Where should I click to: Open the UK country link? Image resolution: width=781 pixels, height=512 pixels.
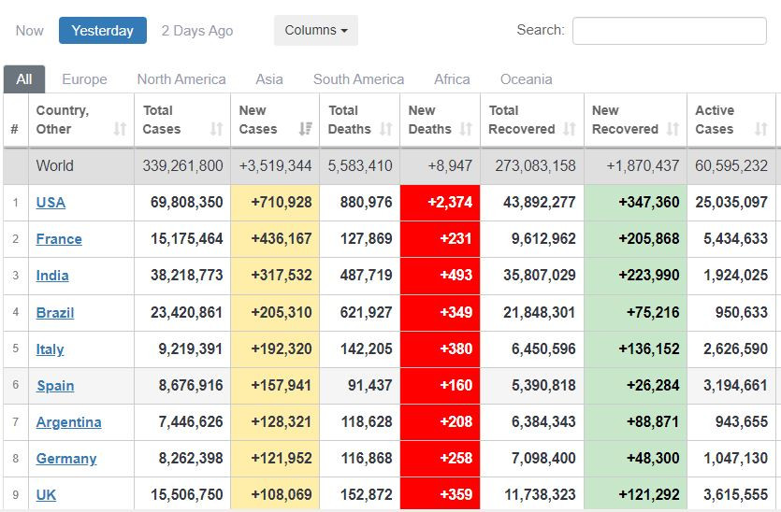46,494
